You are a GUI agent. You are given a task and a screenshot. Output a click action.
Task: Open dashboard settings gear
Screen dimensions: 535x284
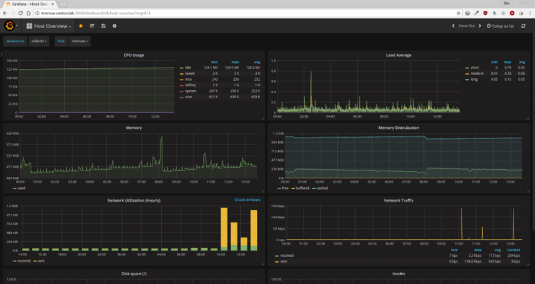click(114, 26)
